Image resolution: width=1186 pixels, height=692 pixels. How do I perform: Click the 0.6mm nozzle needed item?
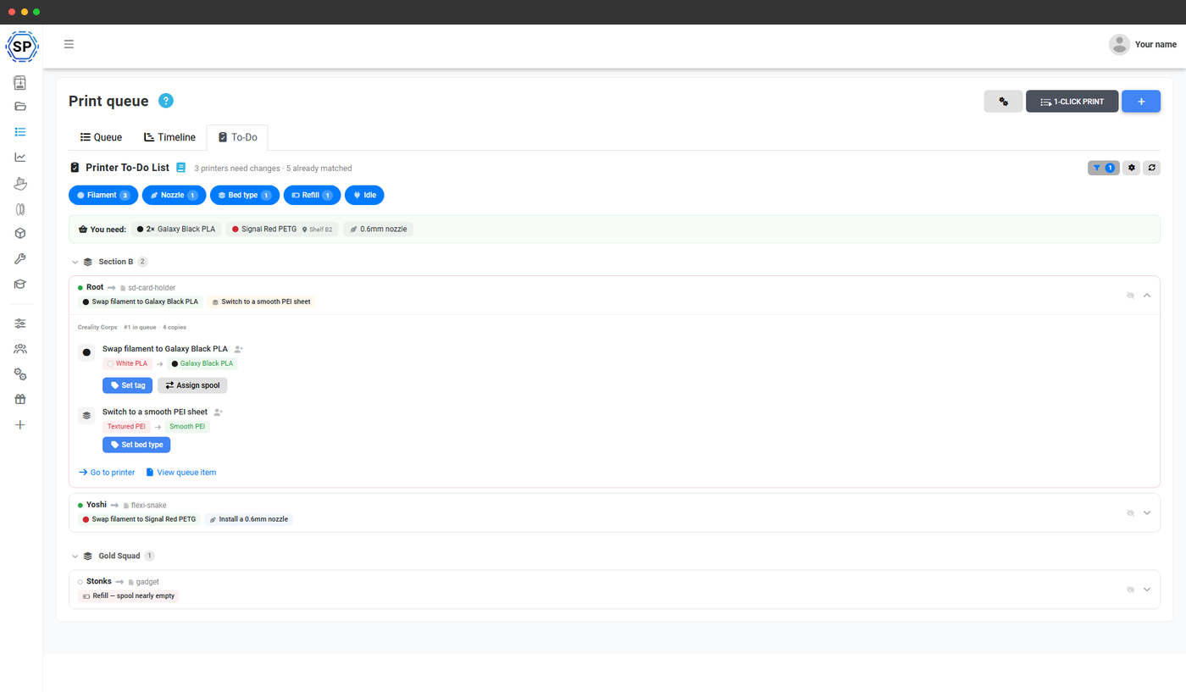pyautogui.click(x=378, y=230)
